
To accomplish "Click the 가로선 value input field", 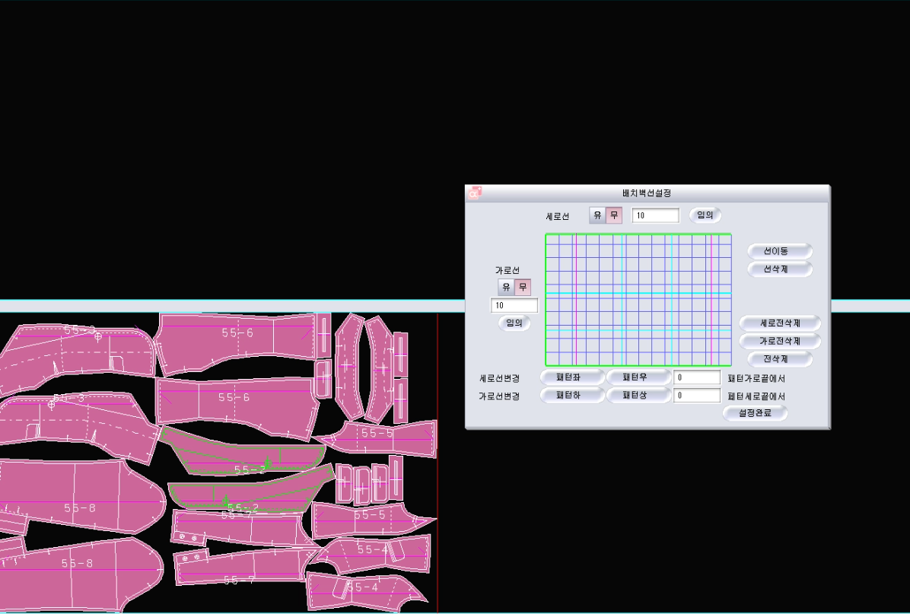I will [x=514, y=305].
